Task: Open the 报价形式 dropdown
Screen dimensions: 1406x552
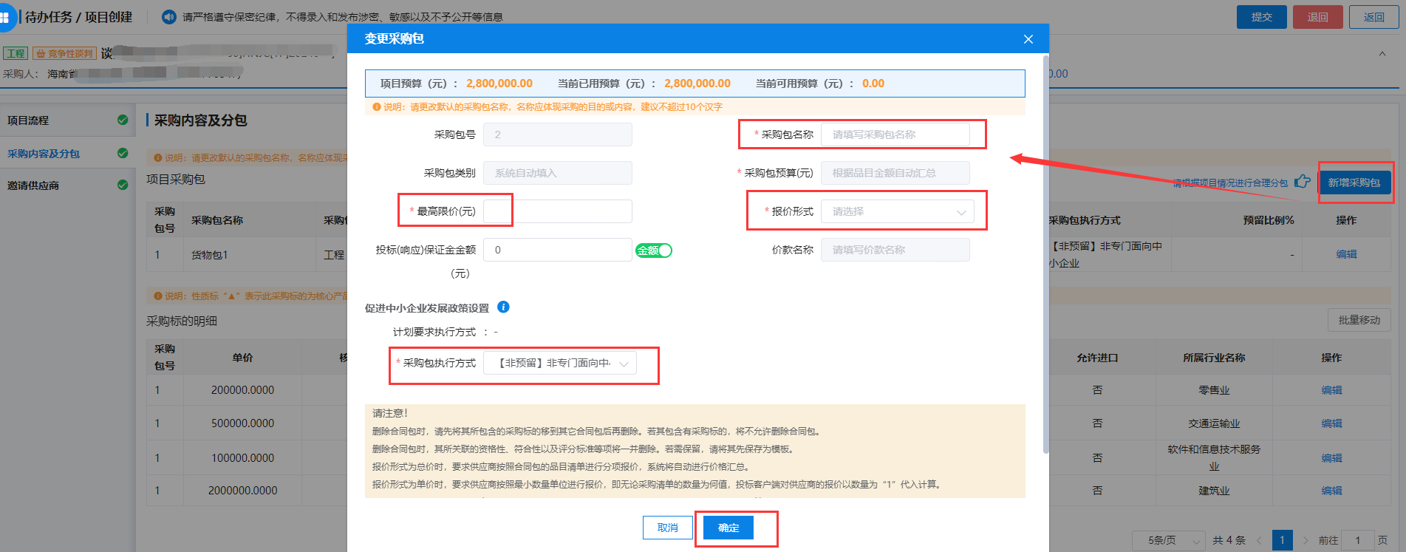Action: [898, 211]
